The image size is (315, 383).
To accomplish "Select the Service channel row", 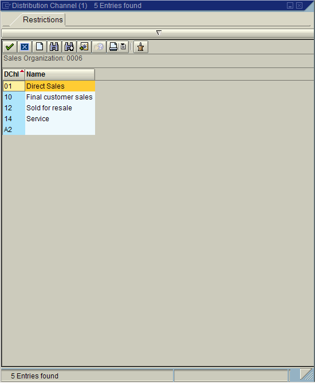I will click(x=49, y=119).
